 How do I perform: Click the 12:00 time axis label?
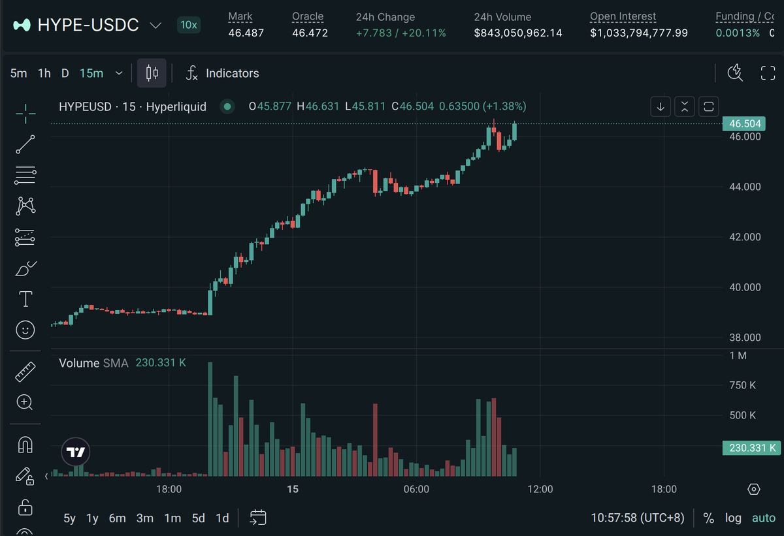[x=540, y=489]
